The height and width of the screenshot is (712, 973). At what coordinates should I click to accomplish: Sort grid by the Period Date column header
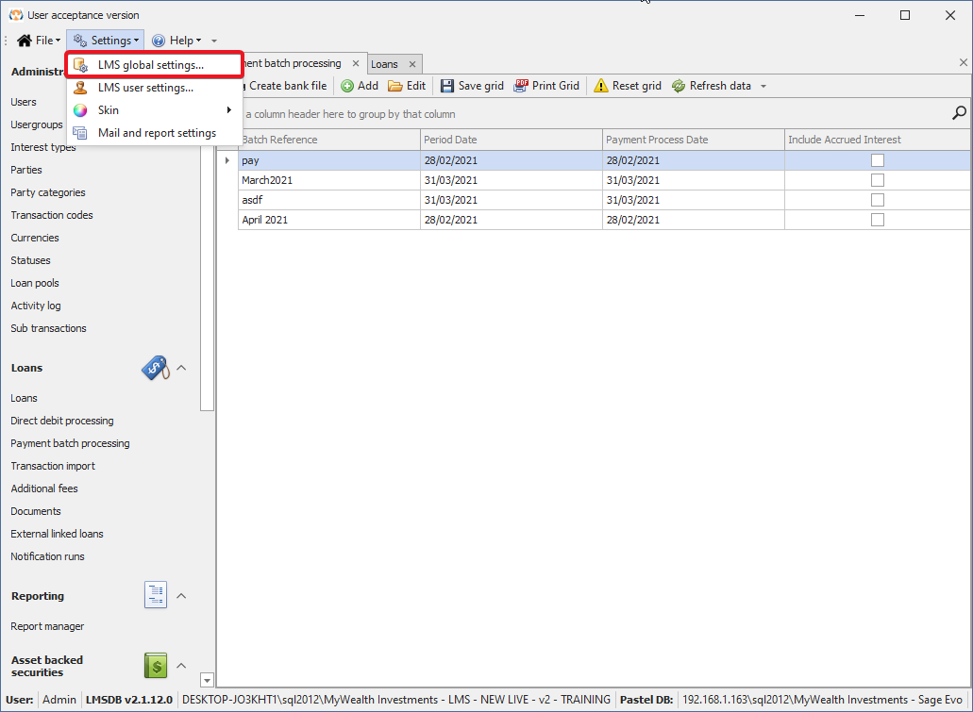click(x=510, y=140)
